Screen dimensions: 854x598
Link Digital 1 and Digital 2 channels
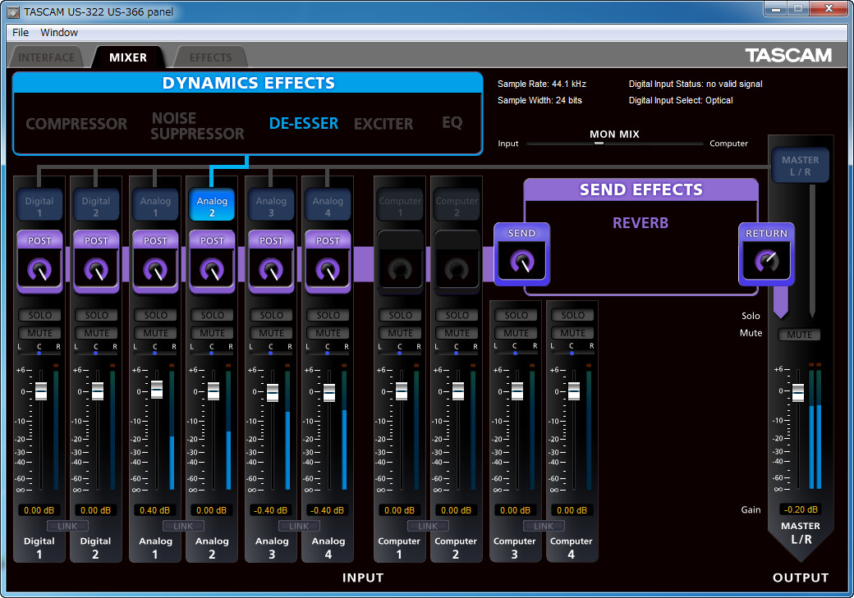coord(67,526)
